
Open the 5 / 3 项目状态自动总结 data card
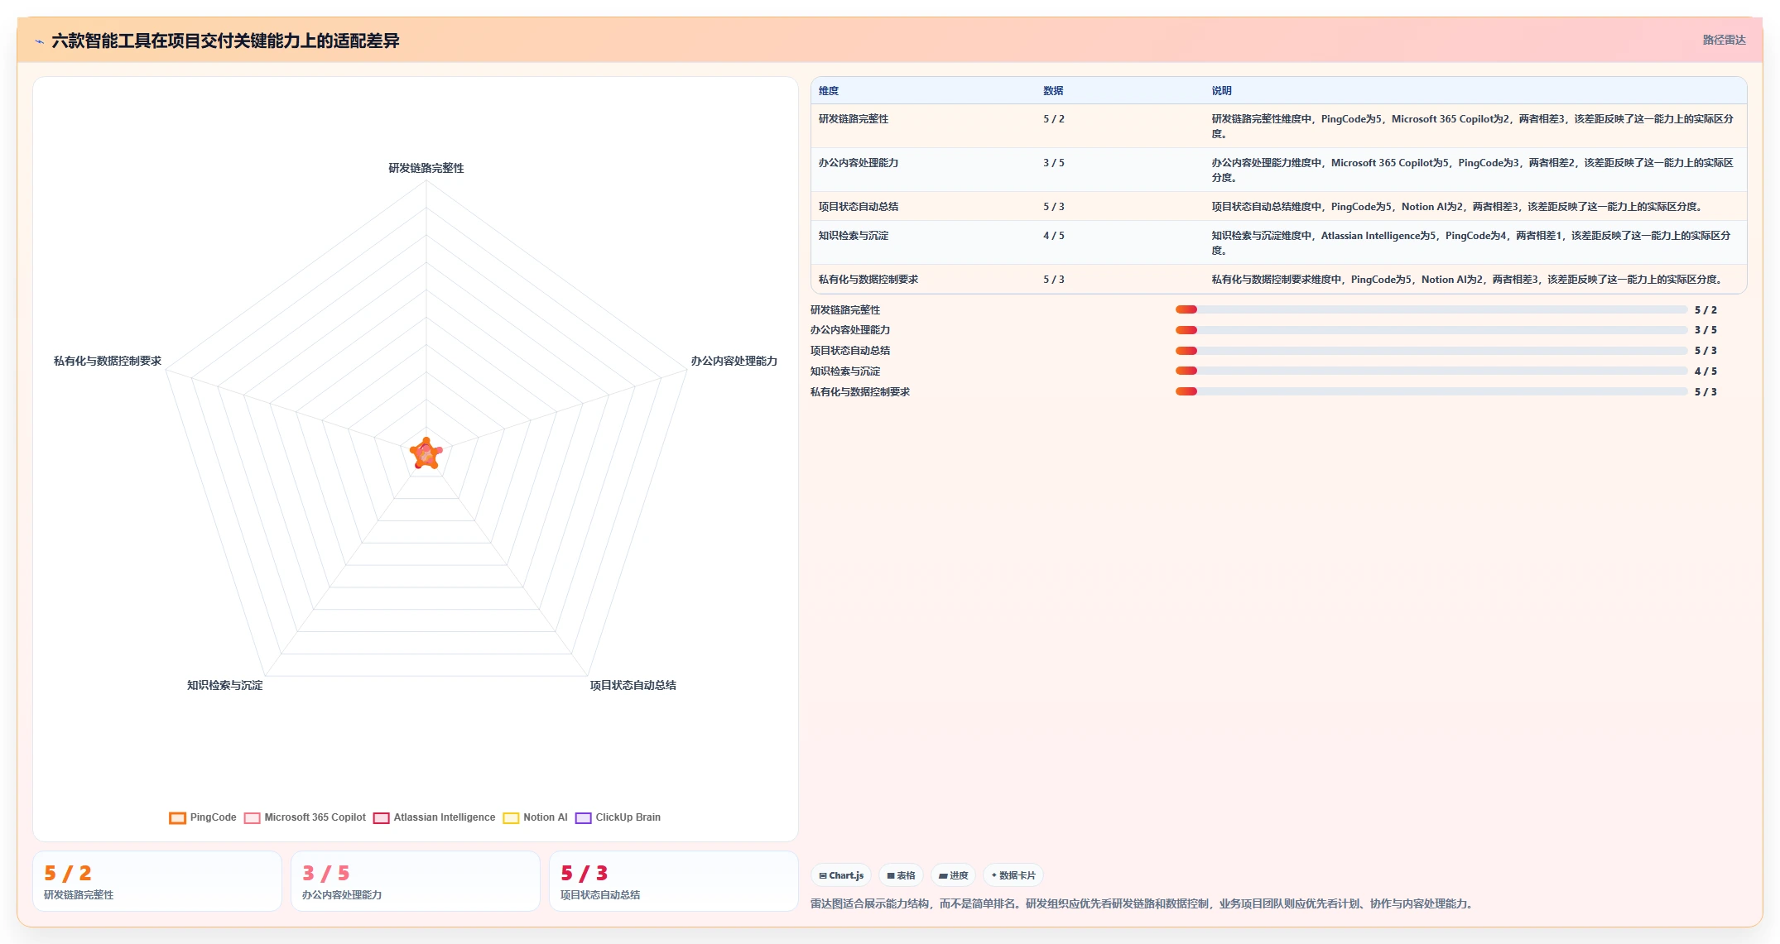pyautogui.click(x=674, y=881)
